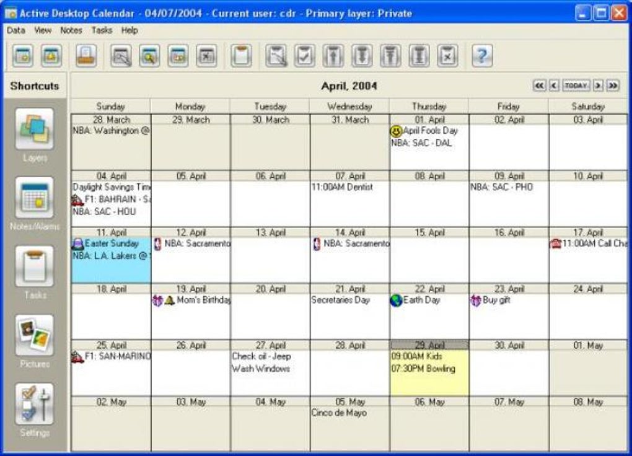Click the NBA logo icon on 12 April
The width and height of the screenshot is (632, 456).
[x=157, y=244]
